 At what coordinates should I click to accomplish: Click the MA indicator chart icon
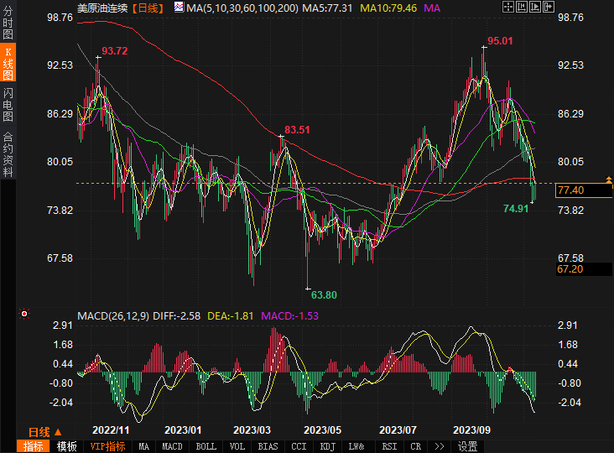tap(179, 8)
